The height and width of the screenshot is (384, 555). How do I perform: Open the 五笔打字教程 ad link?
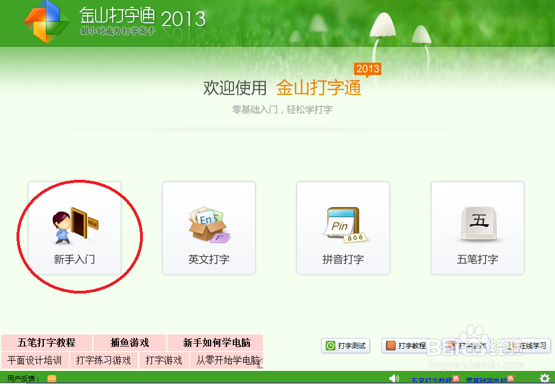click(x=46, y=342)
